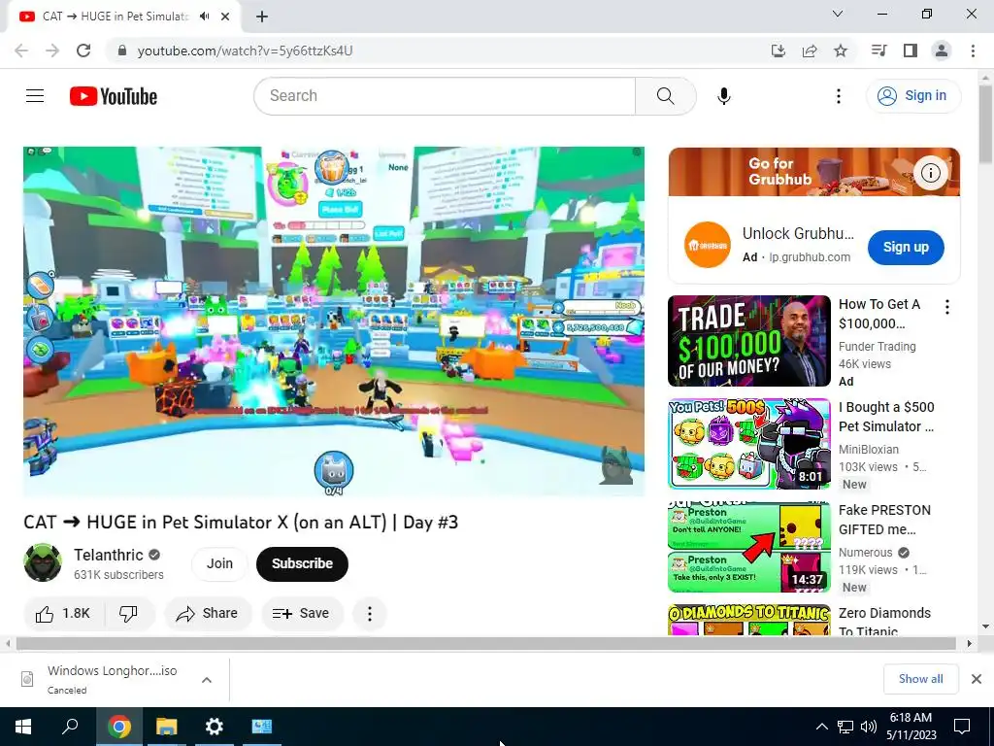Open the Fake PRESTON GIFTED video thumbnail
The height and width of the screenshot is (746, 994).
(748, 547)
